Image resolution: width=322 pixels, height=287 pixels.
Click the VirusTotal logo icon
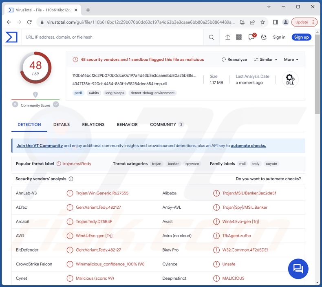tap(11, 37)
